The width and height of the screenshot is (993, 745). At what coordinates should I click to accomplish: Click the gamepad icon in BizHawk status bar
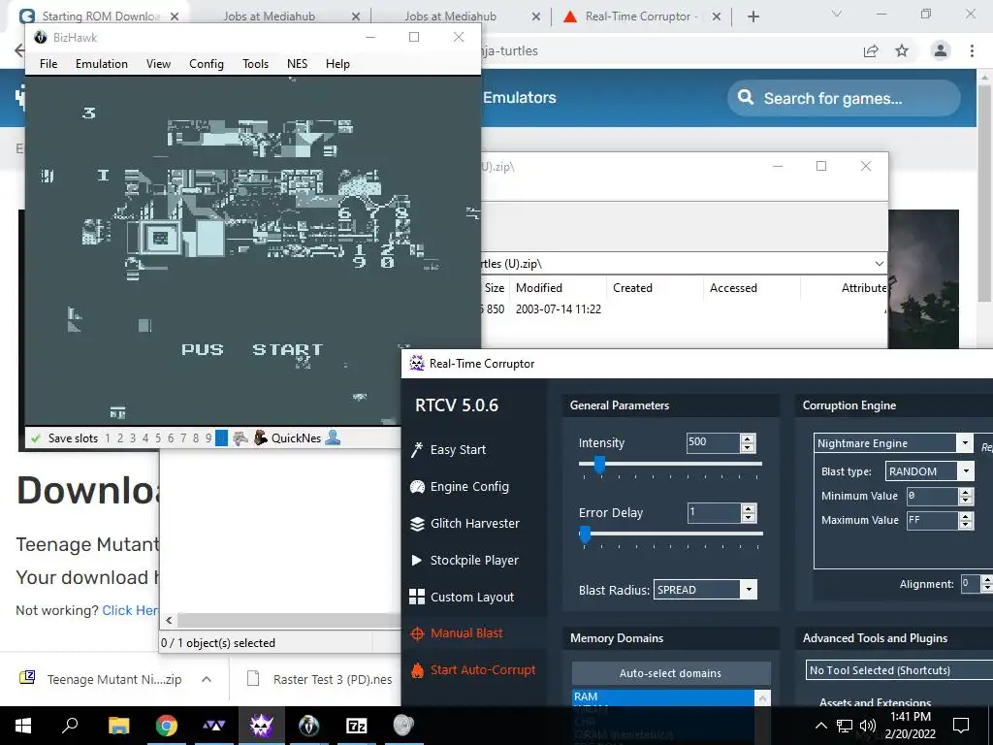pyautogui.click(x=240, y=437)
